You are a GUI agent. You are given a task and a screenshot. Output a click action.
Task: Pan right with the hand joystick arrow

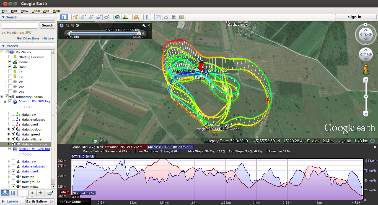[371, 54]
